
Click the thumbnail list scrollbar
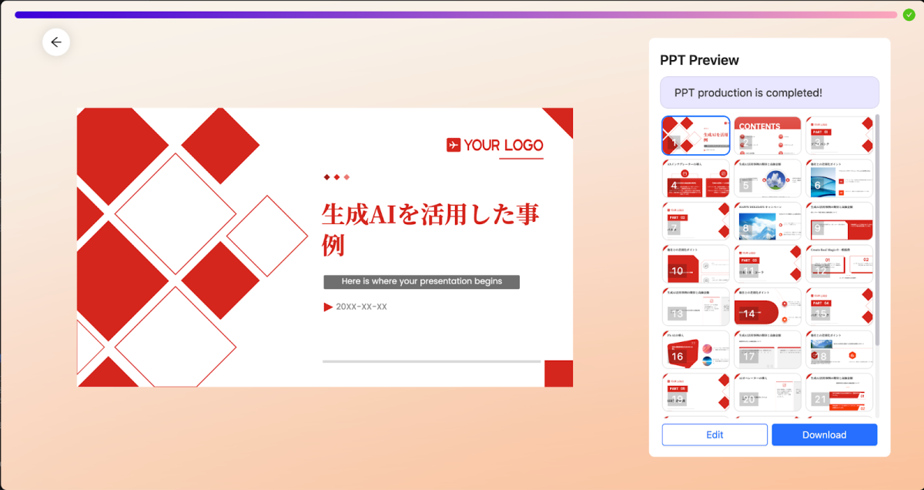[878, 231]
